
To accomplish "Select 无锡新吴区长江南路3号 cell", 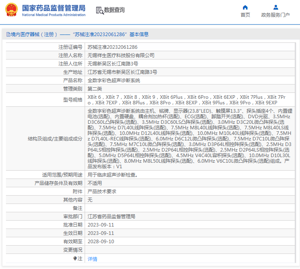I will (113, 63).
